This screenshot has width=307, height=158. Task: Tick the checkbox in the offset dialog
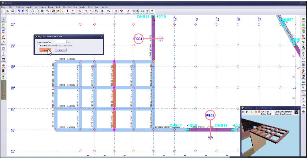[38, 45]
